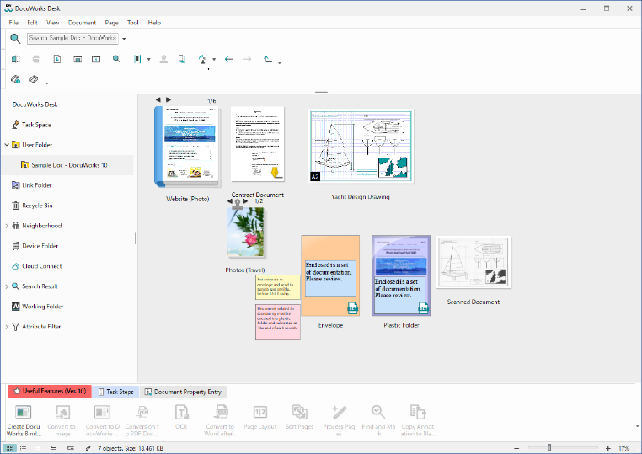Click the back arrow in the toolbar

(x=228, y=59)
